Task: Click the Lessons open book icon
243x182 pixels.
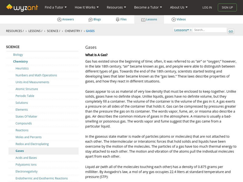Action: click(x=143, y=19)
